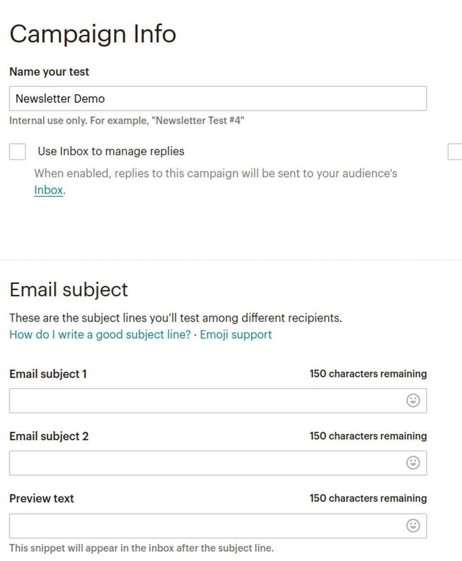The image size is (462, 561).
Task: Follow the Emoji support link
Action: pyautogui.click(x=236, y=335)
